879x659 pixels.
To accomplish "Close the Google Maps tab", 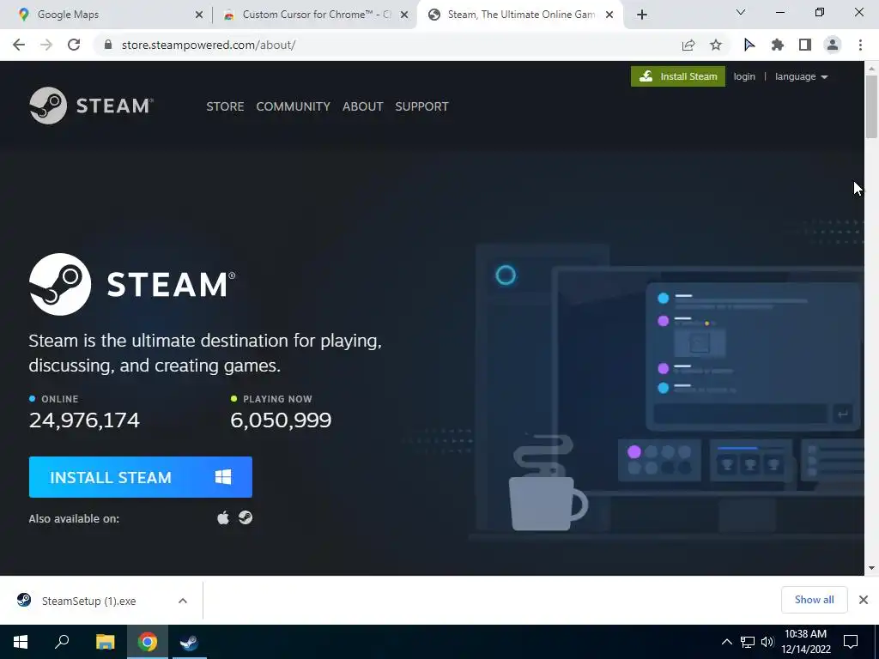I will click(198, 15).
